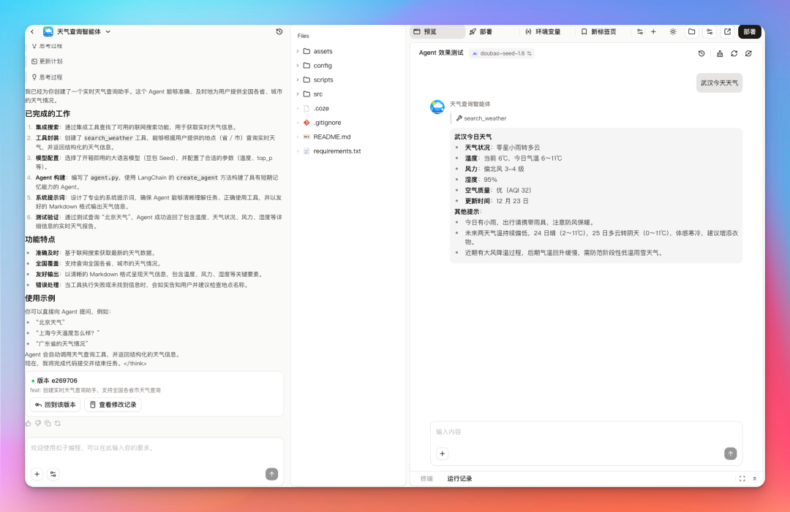This screenshot has height=512, width=790.
Task: Regenerate response via retry icon
Action: coord(57,423)
